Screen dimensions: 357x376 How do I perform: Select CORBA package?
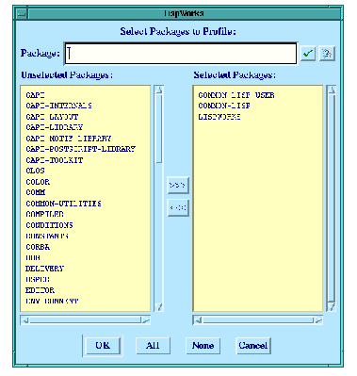[38, 247]
